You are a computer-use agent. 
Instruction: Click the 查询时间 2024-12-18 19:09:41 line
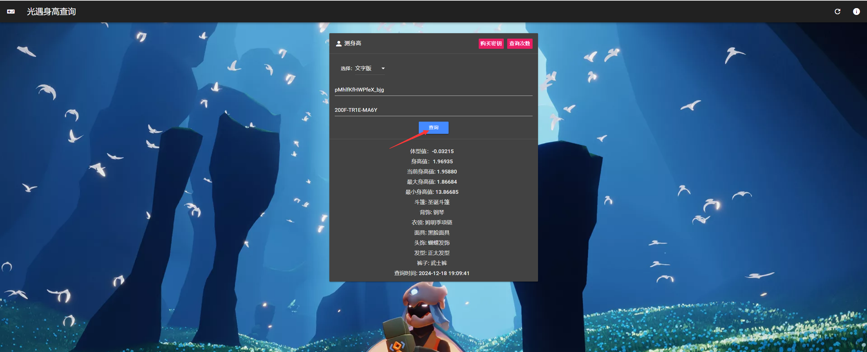[x=432, y=273]
